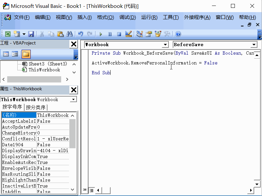Open the Toolbox icon
Image resolution: width=262 pixels, height=196 pixels.
(167, 34)
